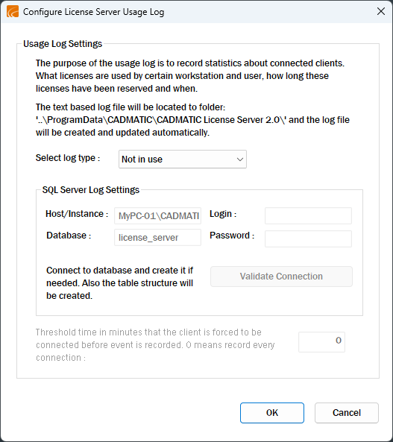Select the empty Password input box
This screenshot has height=442, width=393.
point(308,239)
